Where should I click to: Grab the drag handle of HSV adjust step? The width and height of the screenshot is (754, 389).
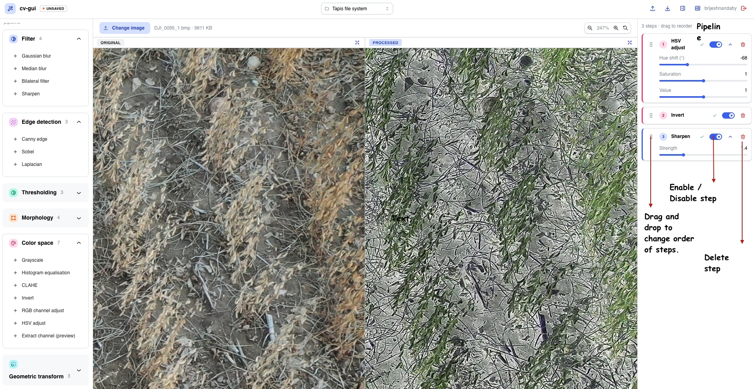click(x=651, y=45)
